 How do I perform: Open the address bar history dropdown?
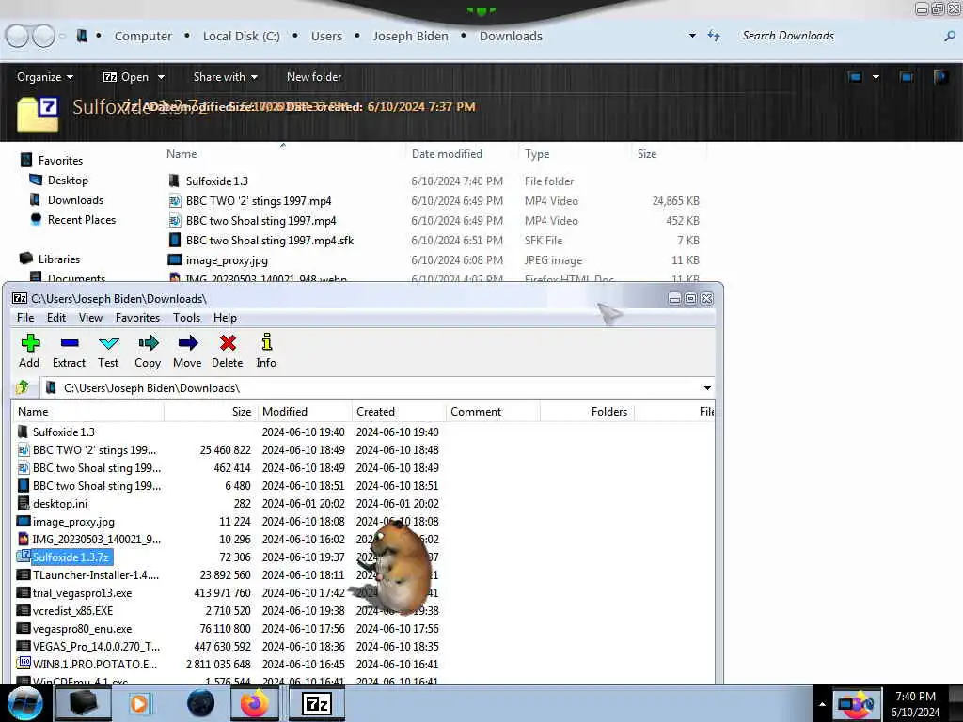pos(692,36)
